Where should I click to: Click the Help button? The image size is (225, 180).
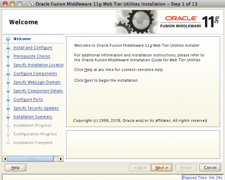click(x=15, y=168)
